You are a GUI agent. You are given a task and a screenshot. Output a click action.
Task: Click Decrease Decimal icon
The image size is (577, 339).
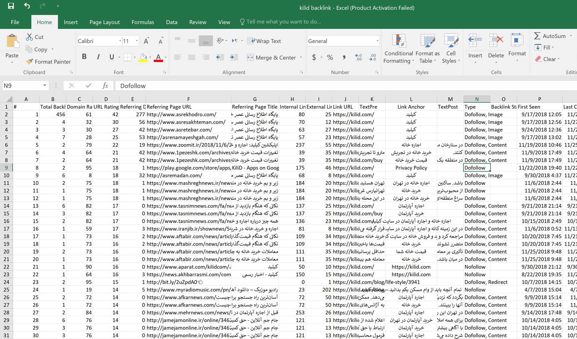[x=373, y=57]
